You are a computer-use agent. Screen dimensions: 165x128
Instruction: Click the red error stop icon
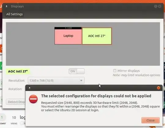(x=33, y=99)
